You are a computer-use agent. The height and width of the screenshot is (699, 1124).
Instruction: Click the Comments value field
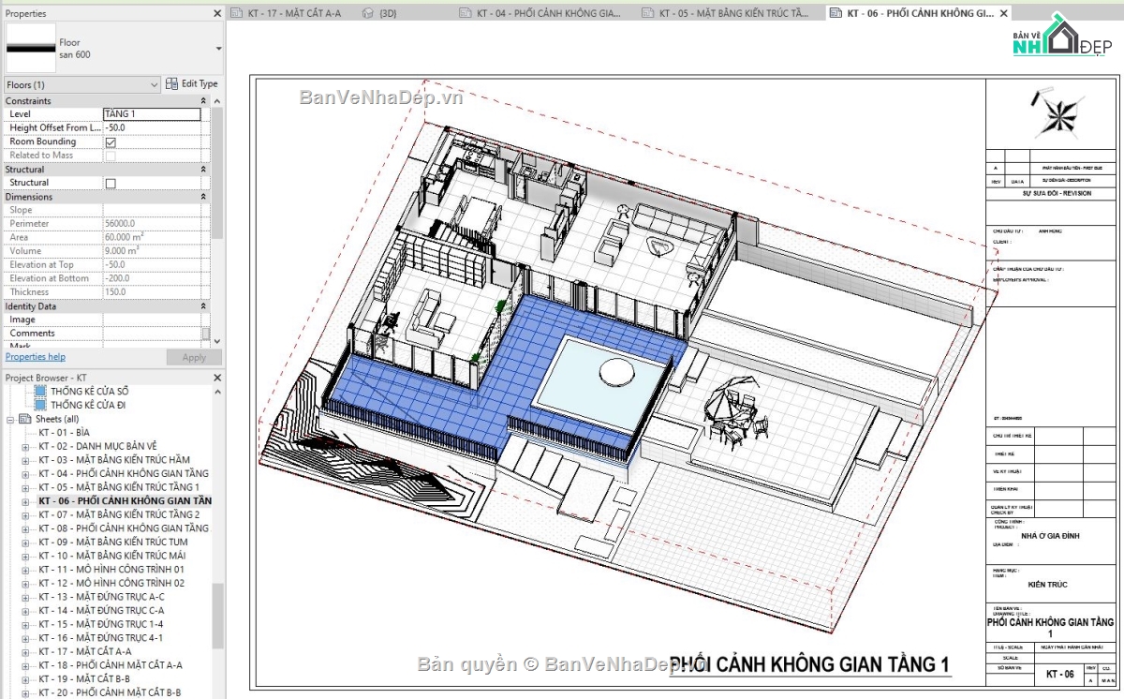pyautogui.click(x=152, y=333)
